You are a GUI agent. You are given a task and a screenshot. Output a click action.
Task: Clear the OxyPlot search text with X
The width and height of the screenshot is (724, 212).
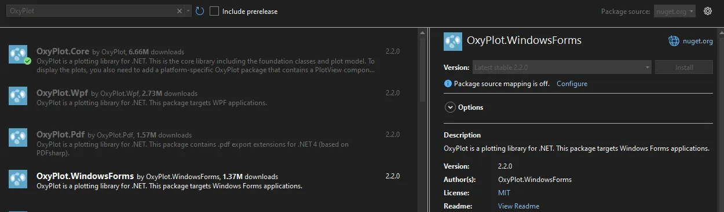click(x=180, y=11)
